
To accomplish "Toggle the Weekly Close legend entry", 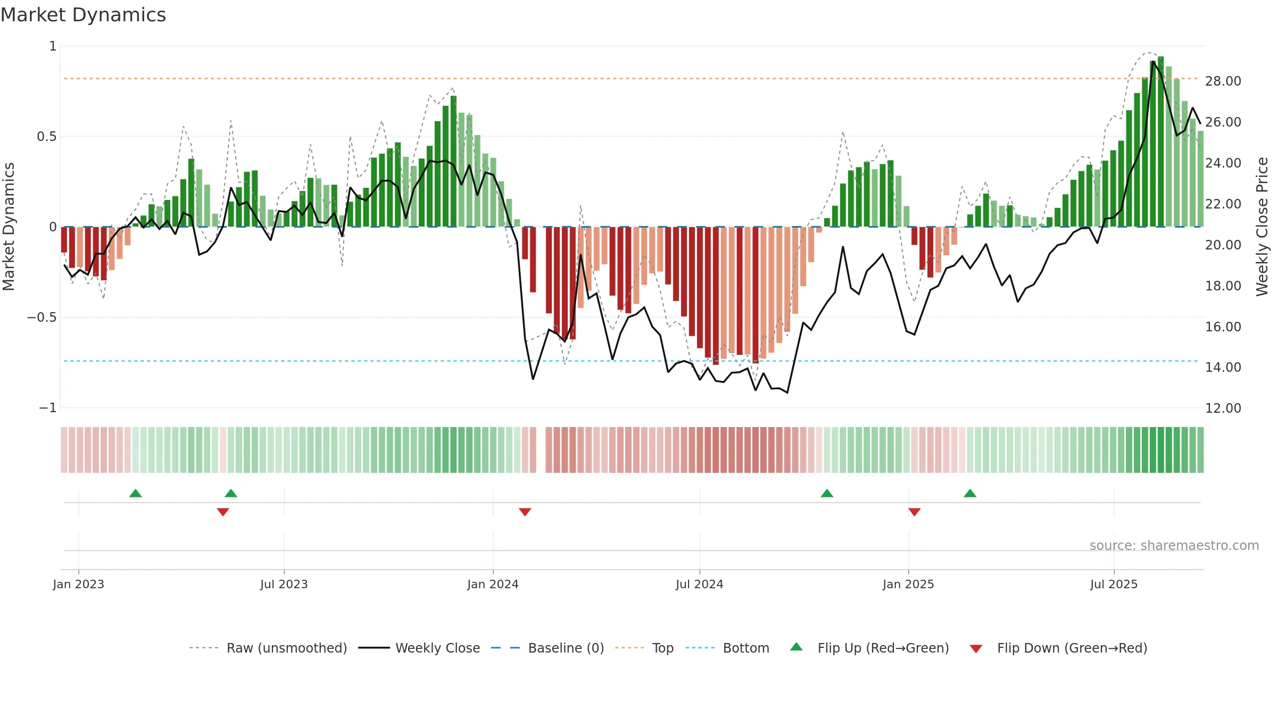I will (x=419, y=648).
